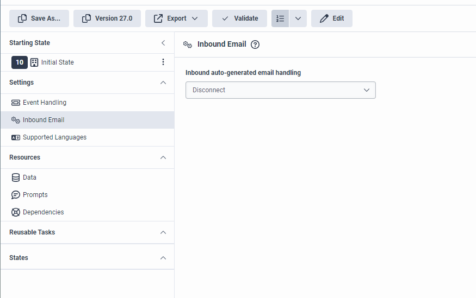This screenshot has height=298, width=476.
Task: Click the Supported Languages icon
Action: coord(16,137)
